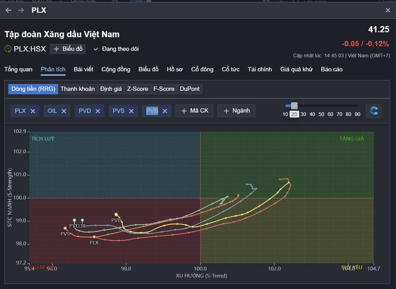396x289 pixels.
Task: Click the blue refresh icon button
Action: click(x=374, y=111)
